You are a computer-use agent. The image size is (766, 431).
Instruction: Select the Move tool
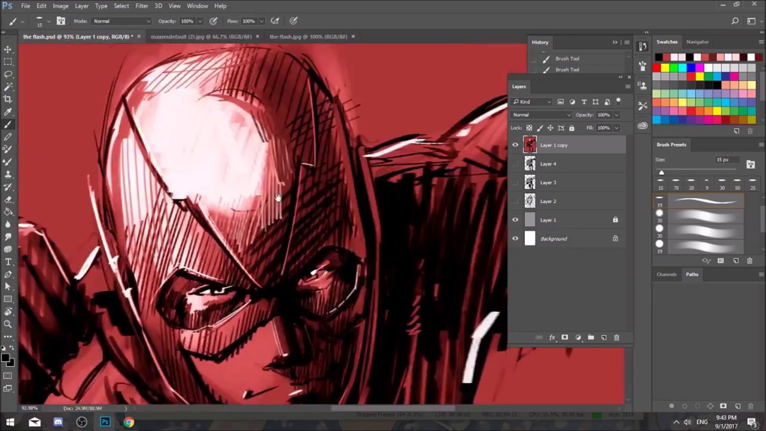pyautogui.click(x=8, y=49)
